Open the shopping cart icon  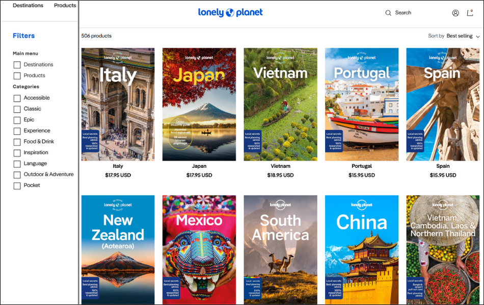point(470,13)
